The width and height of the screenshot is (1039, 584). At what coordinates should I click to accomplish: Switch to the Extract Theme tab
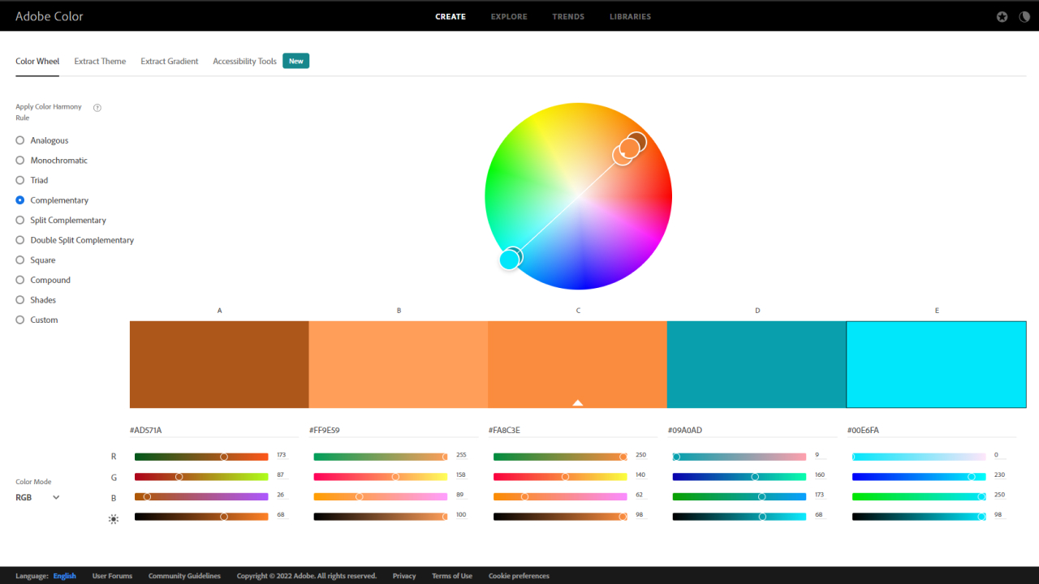tap(100, 61)
